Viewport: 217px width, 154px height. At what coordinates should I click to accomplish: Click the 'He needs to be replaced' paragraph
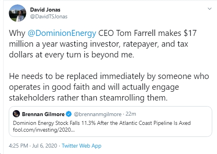click(109, 87)
